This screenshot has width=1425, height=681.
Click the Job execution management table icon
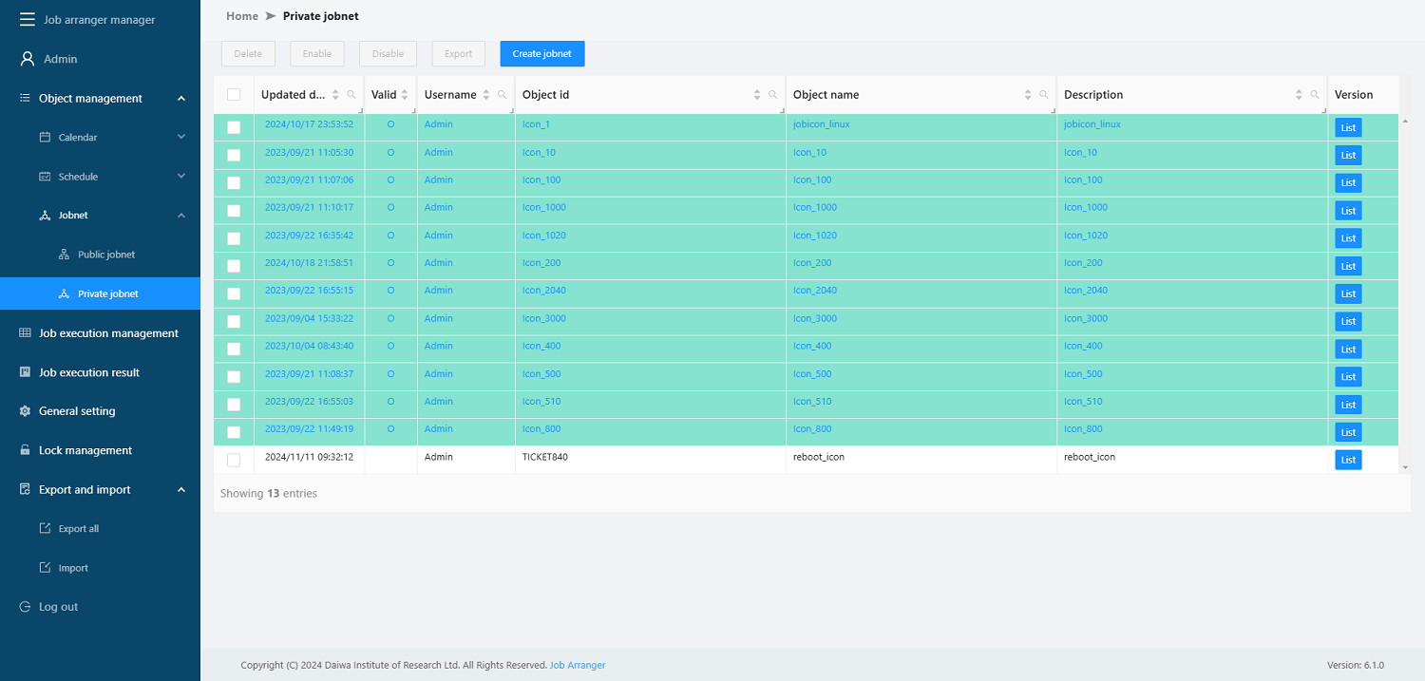tap(25, 332)
